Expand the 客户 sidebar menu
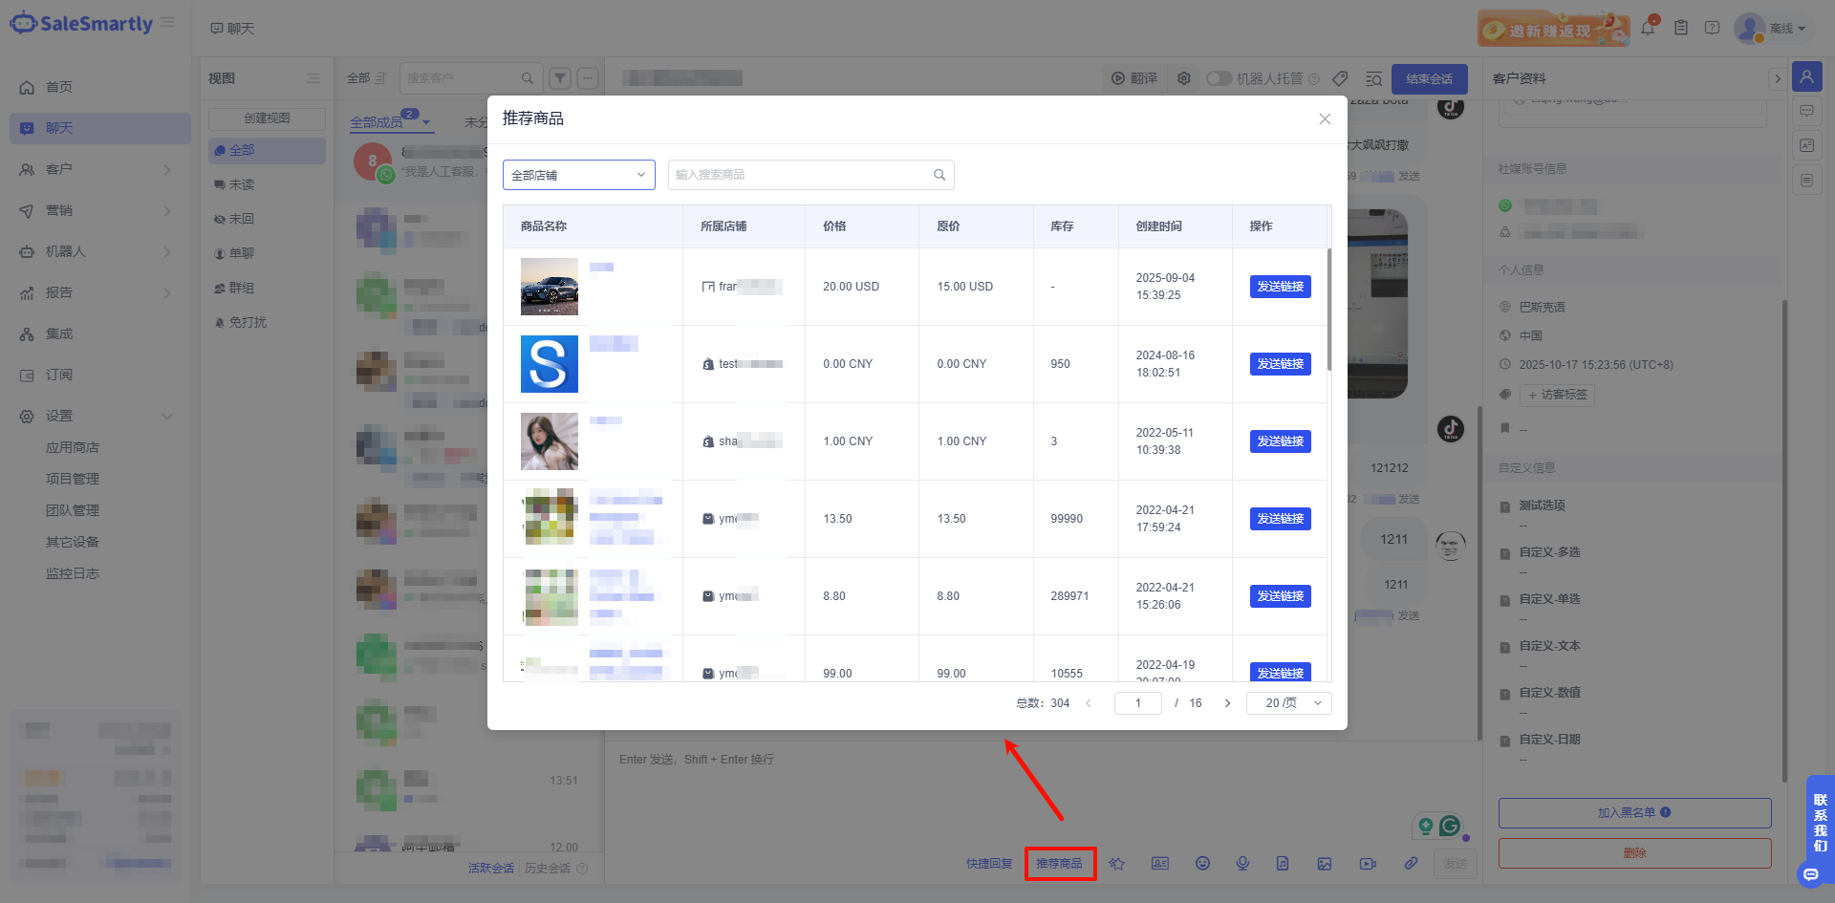The image size is (1835, 903). [x=96, y=169]
